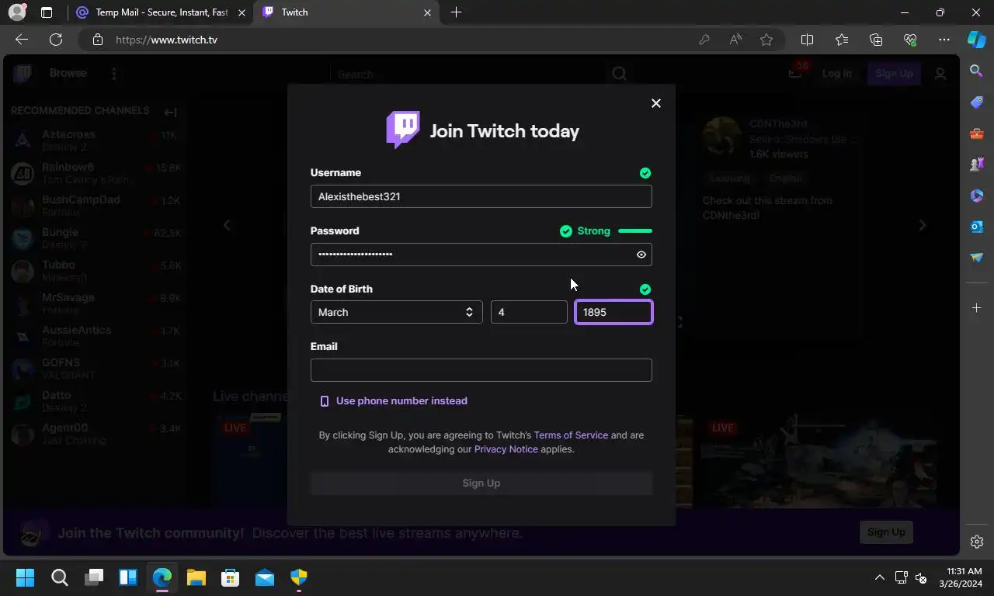The height and width of the screenshot is (596, 994).
Task: Close the Temp Mail tab
Action: 242,12
